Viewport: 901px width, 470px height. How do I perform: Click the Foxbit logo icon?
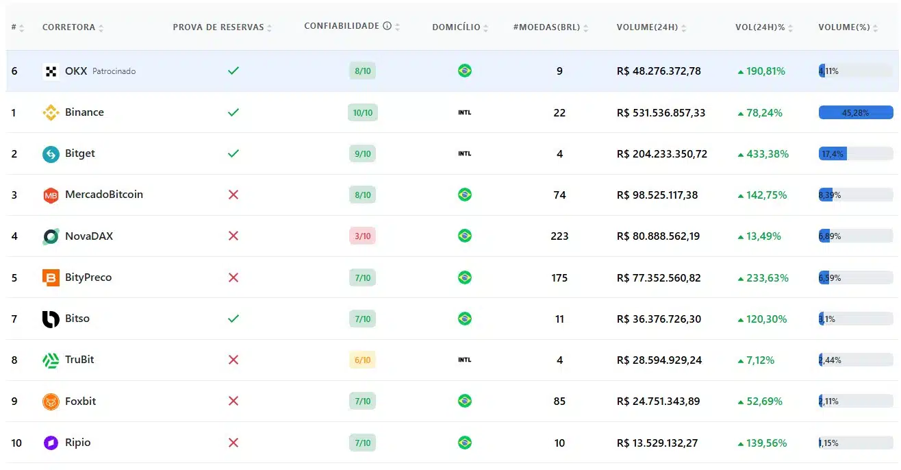51,401
